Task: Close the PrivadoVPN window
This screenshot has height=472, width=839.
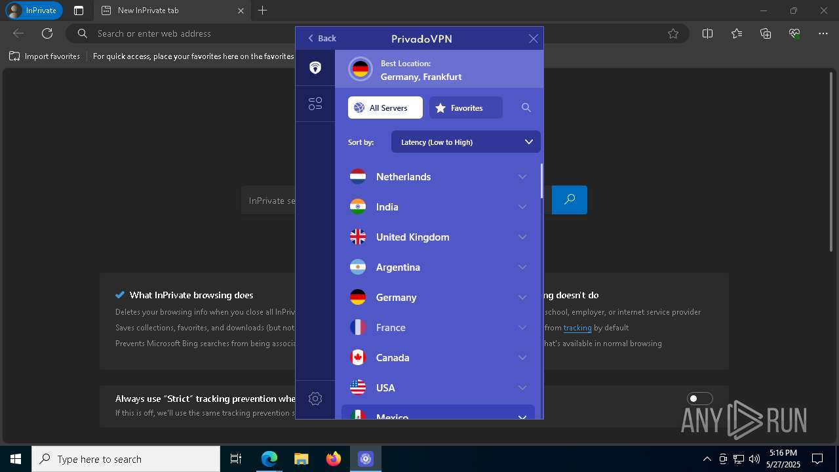Action: click(x=534, y=39)
